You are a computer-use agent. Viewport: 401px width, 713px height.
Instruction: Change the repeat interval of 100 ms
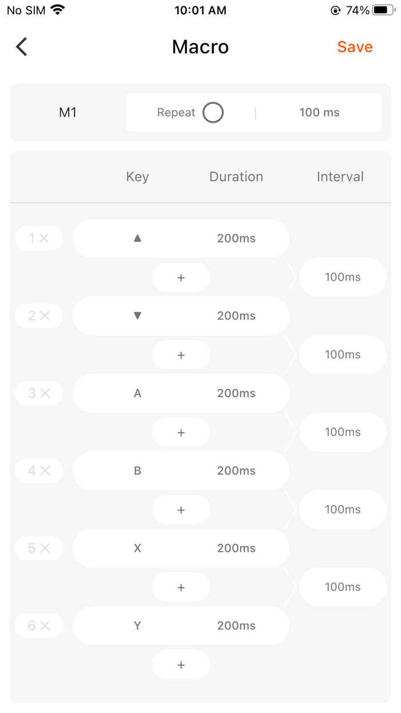(319, 112)
